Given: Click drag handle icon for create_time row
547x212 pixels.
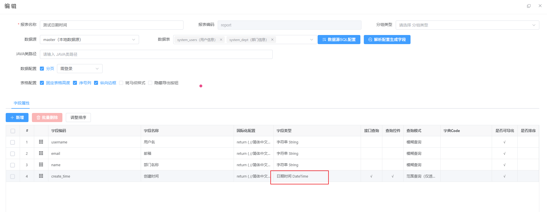Looking at the screenshot, I should 41,176.
